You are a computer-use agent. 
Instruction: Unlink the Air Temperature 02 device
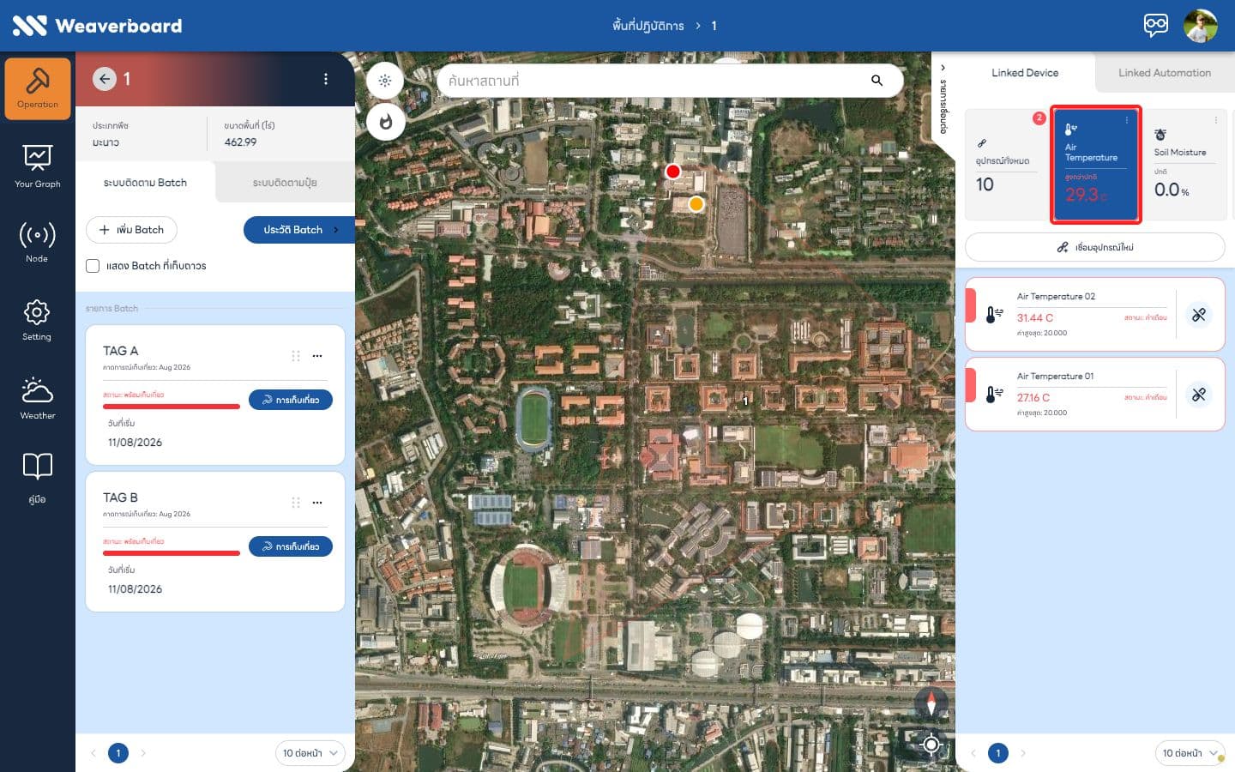click(1199, 315)
